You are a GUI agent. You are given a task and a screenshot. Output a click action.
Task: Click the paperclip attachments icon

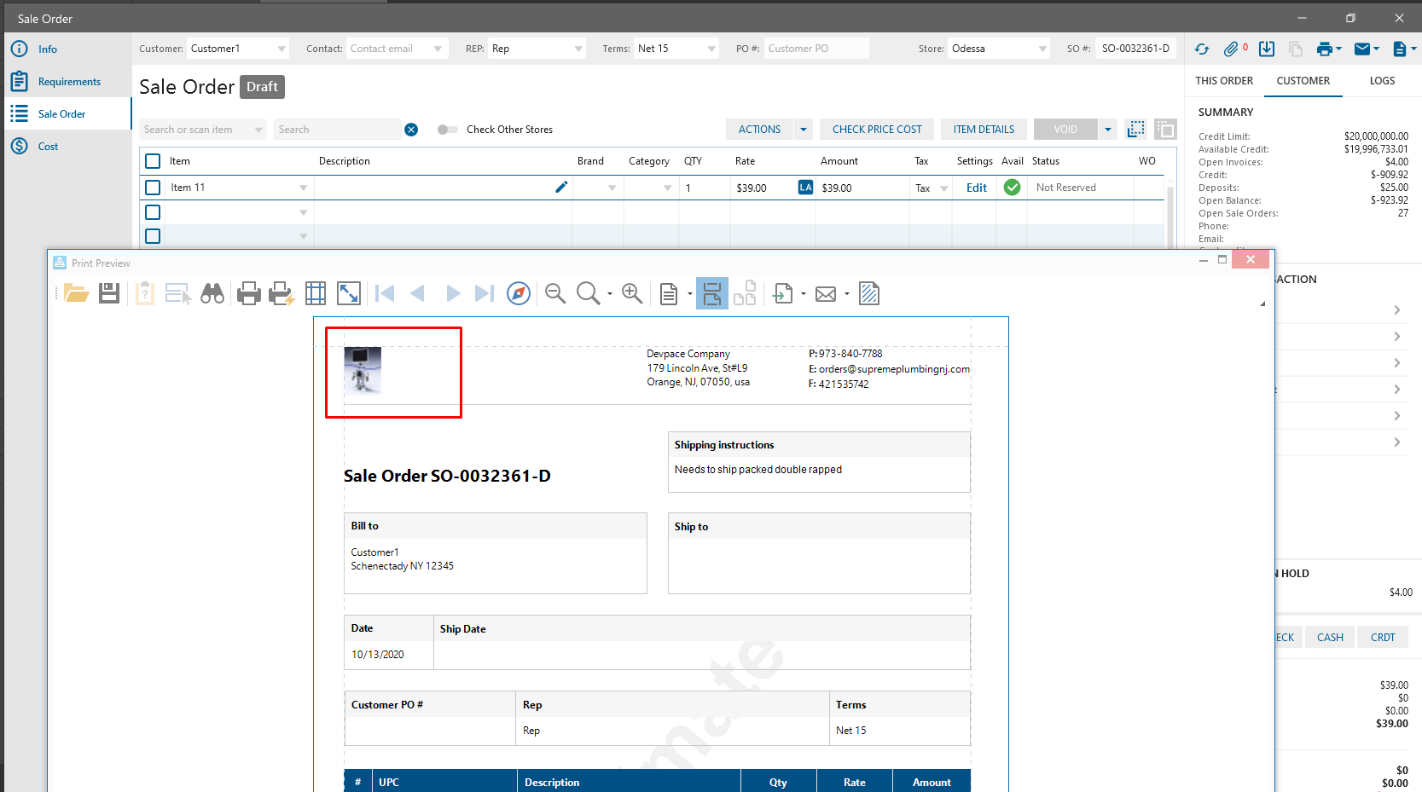tap(1231, 49)
